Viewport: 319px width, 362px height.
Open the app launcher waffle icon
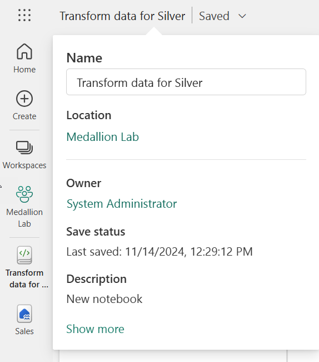pyautogui.click(x=24, y=15)
